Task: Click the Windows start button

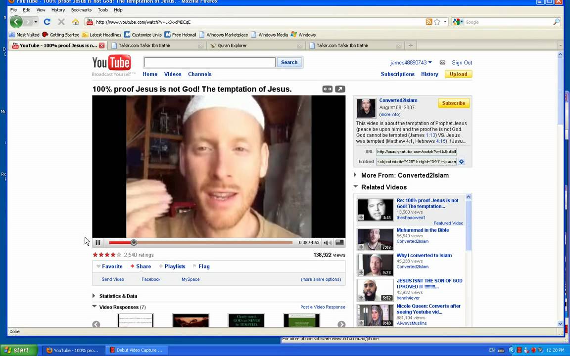Action: click(18, 350)
